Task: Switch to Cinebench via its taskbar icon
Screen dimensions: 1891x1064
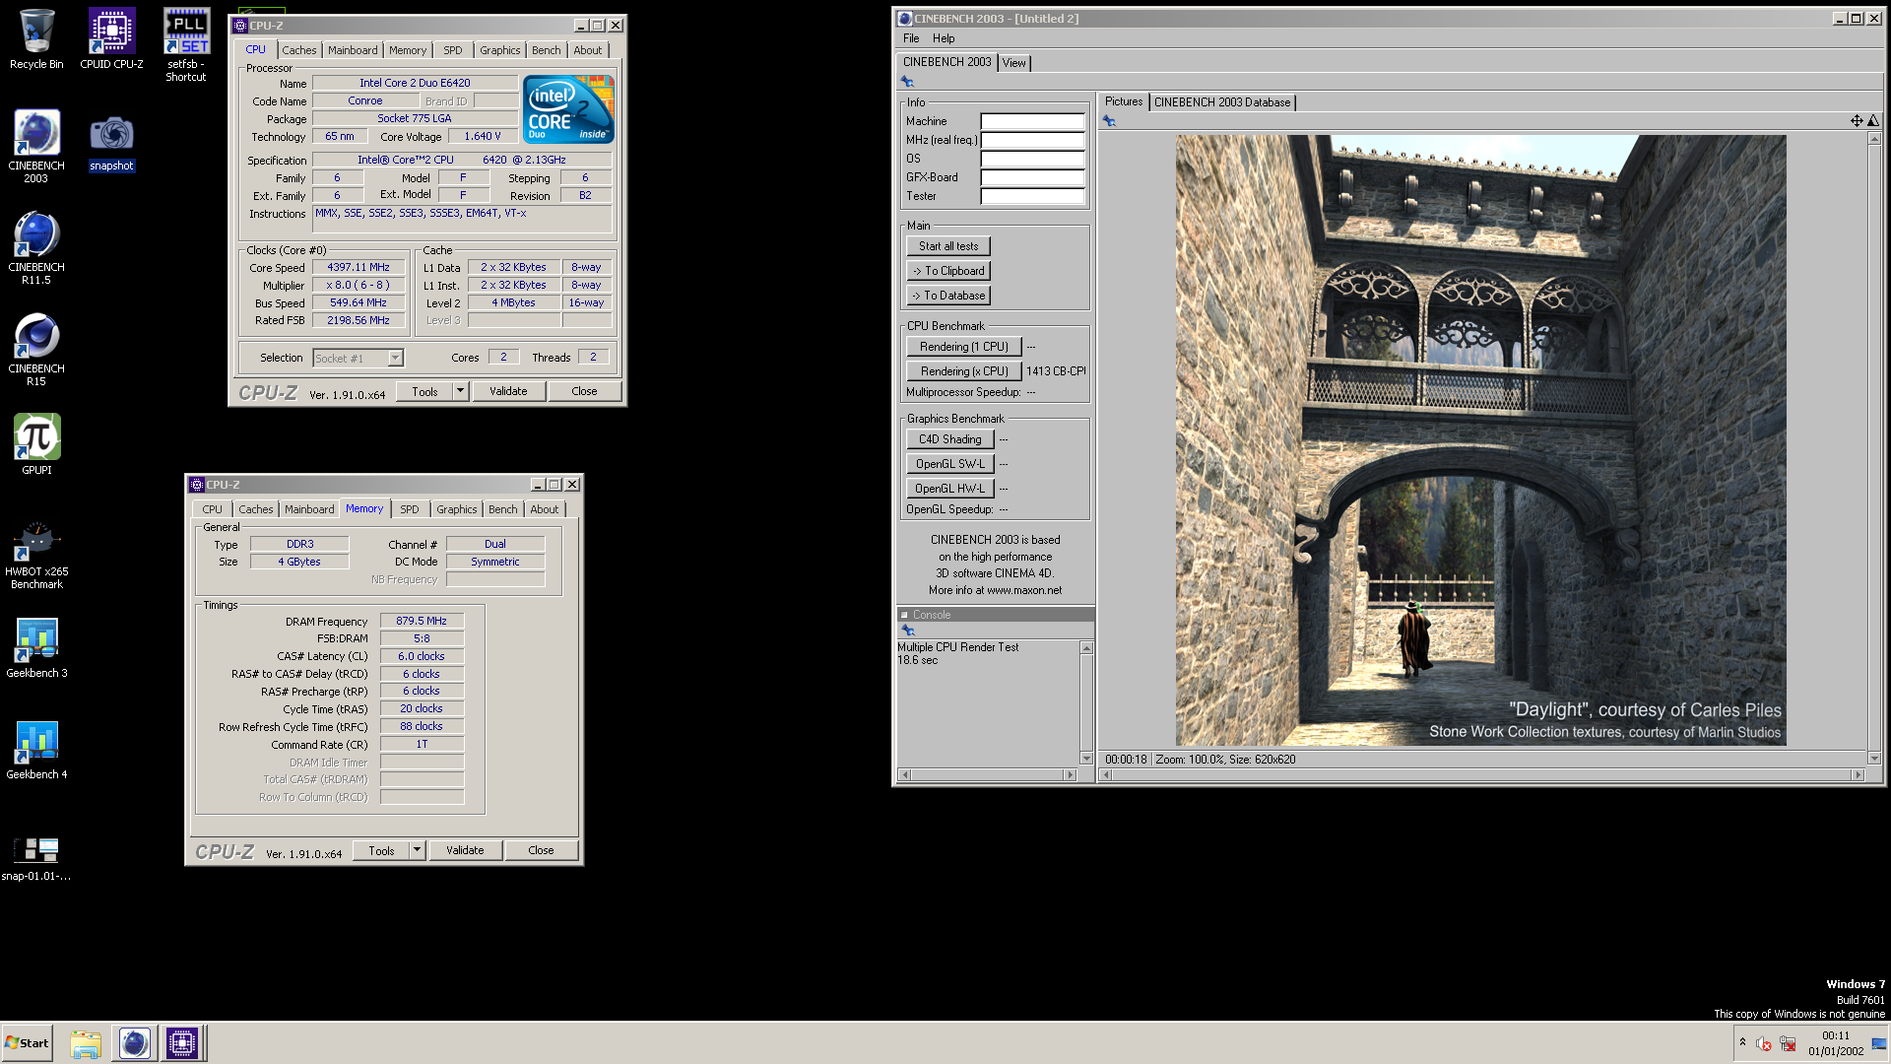Action: (x=134, y=1043)
